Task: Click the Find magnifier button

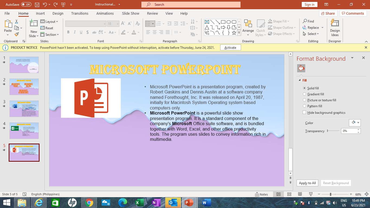Action: [309, 21]
